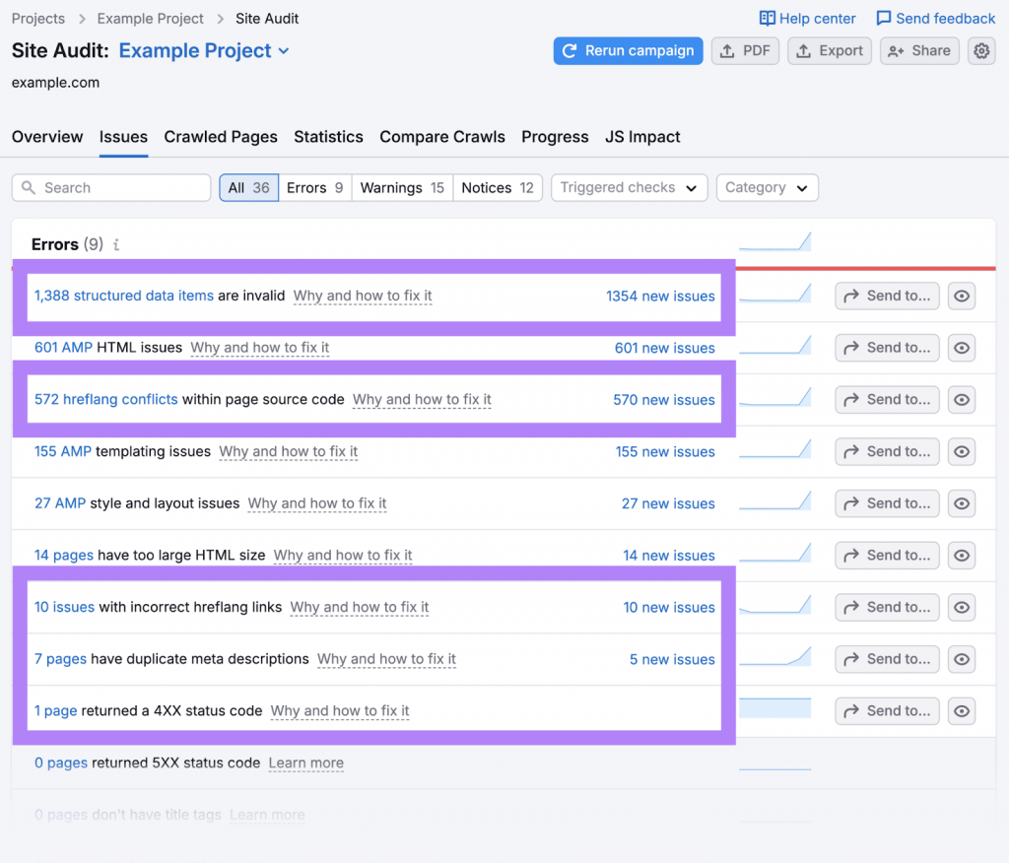Open the Compare Crawls tab
Viewport: 1009px width, 863px height.
[x=442, y=137]
